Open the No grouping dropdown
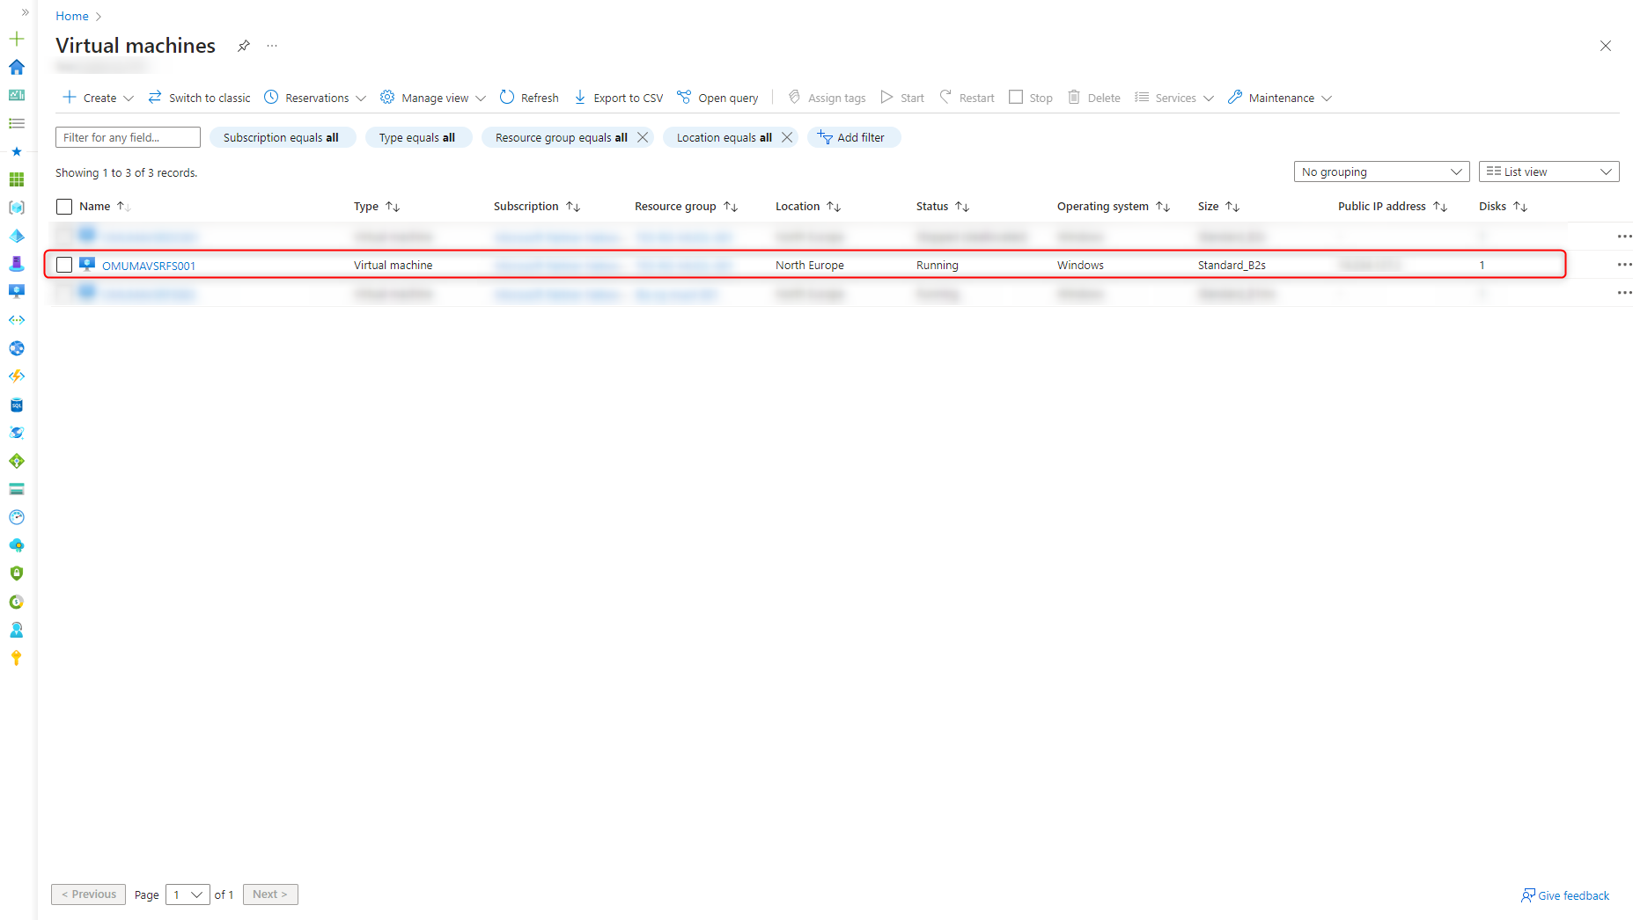1633x920 pixels. [x=1380, y=172]
